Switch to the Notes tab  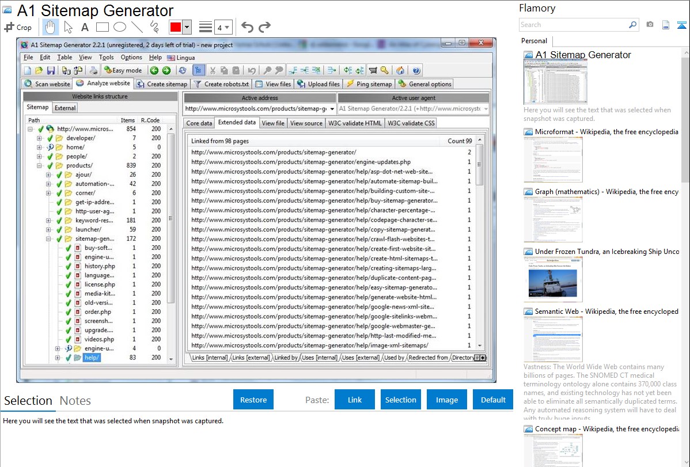(75, 401)
